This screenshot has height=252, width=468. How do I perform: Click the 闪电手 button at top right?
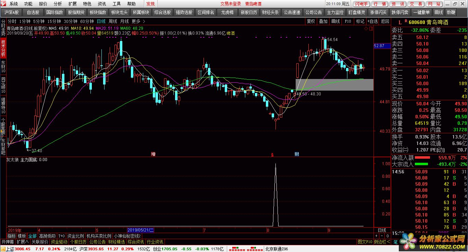tap(361, 4)
